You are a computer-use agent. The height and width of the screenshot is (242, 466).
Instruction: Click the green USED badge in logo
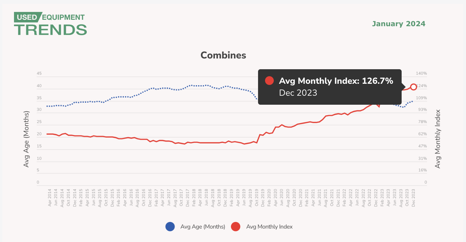tap(27, 17)
